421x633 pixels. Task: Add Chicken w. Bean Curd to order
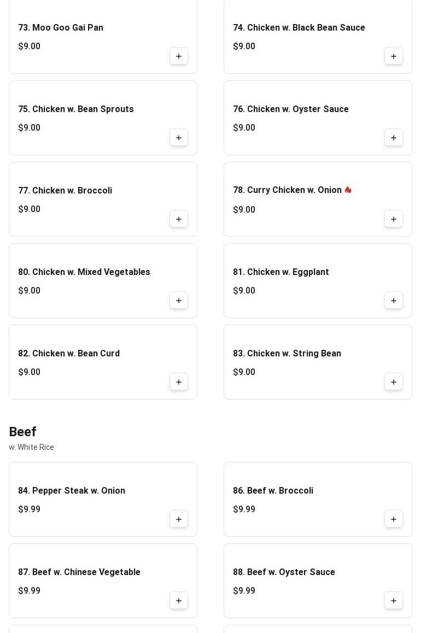pyautogui.click(x=179, y=382)
